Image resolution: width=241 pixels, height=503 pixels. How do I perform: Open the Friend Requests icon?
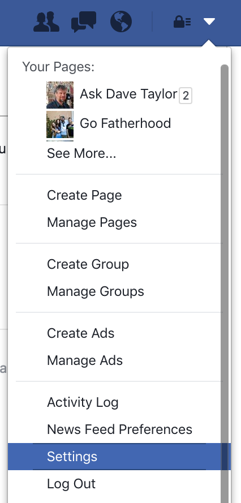(46, 22)
